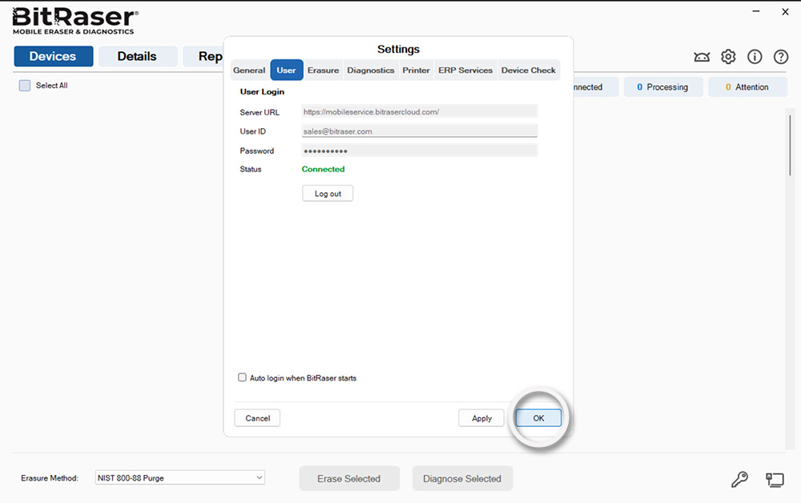Click the Erase Selected button
Screen dimensions: 801x503
coord(349,478)
